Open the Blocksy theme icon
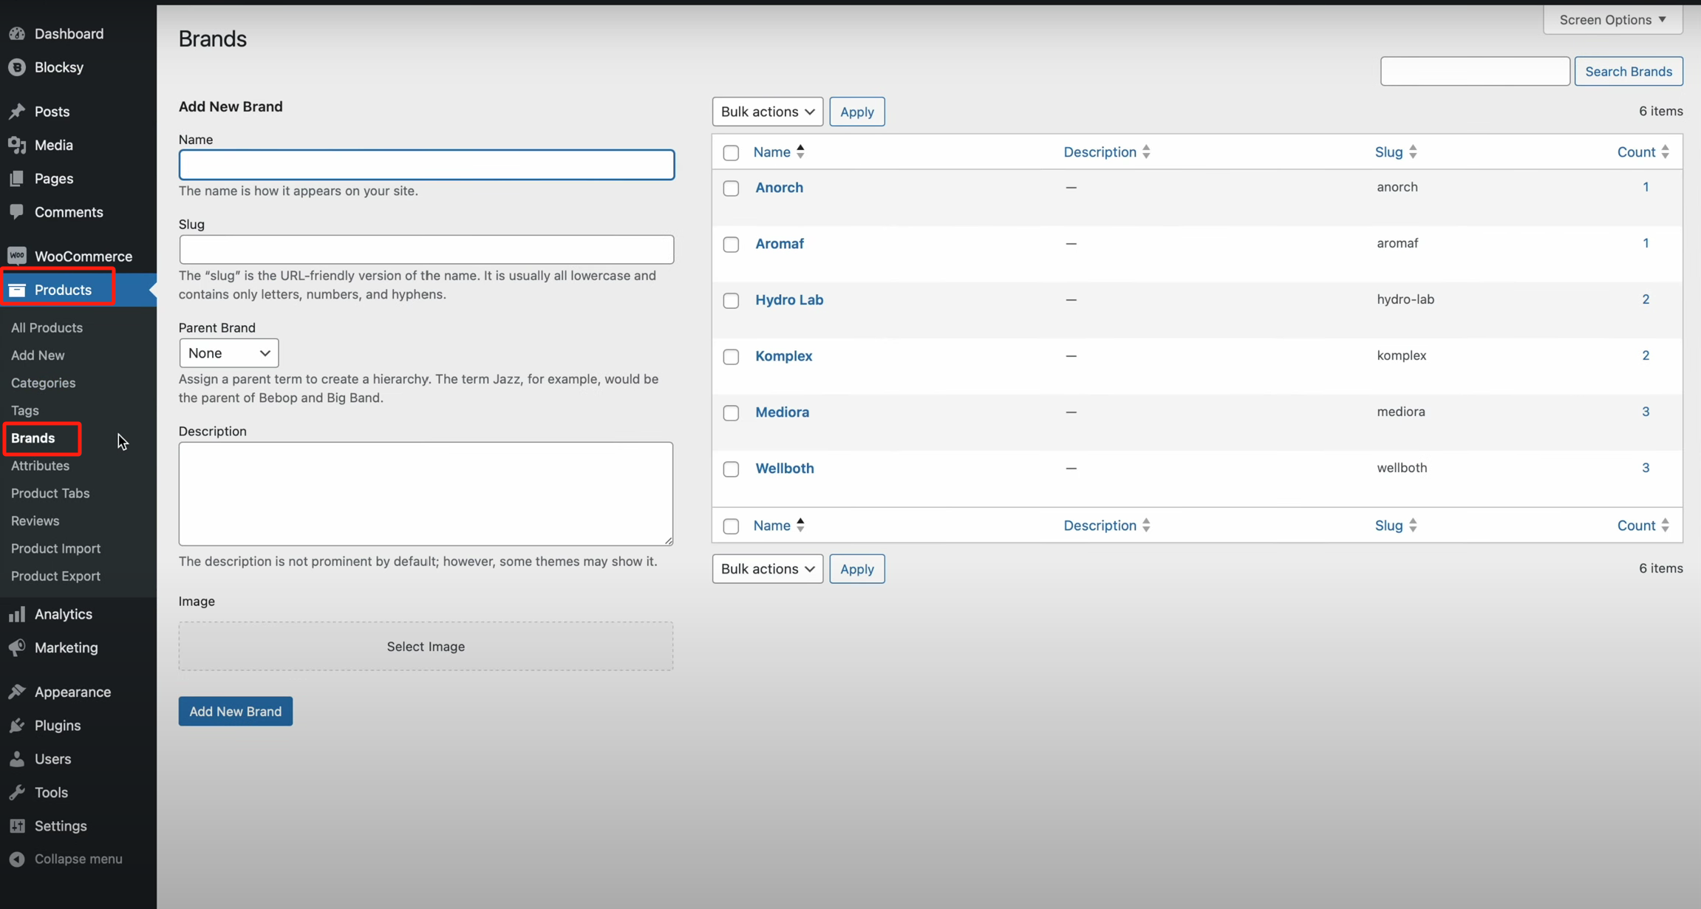Image resolution: width=1701 pixels, height=909 pixels. tap(17, 67)
